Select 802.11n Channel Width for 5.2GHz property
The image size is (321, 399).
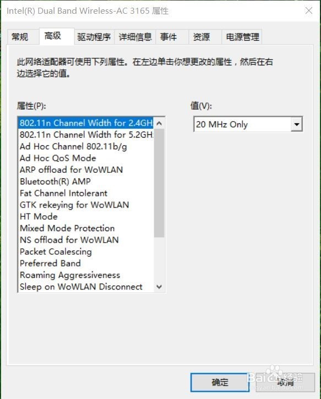[x=86, y=135]
